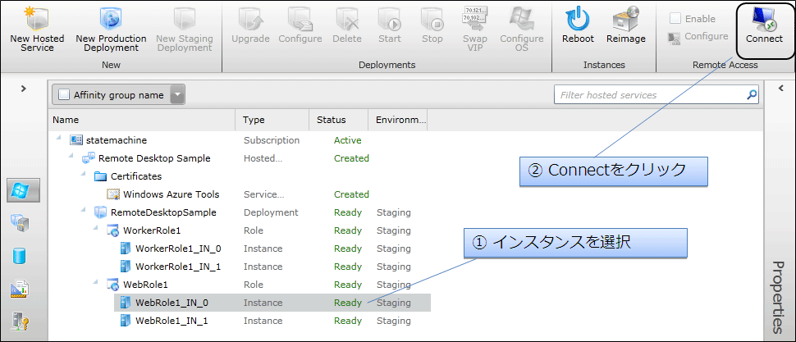796x342 pixels.
Task: Click Ready status for WebRole1_IN_1
Action: point(348,321)
